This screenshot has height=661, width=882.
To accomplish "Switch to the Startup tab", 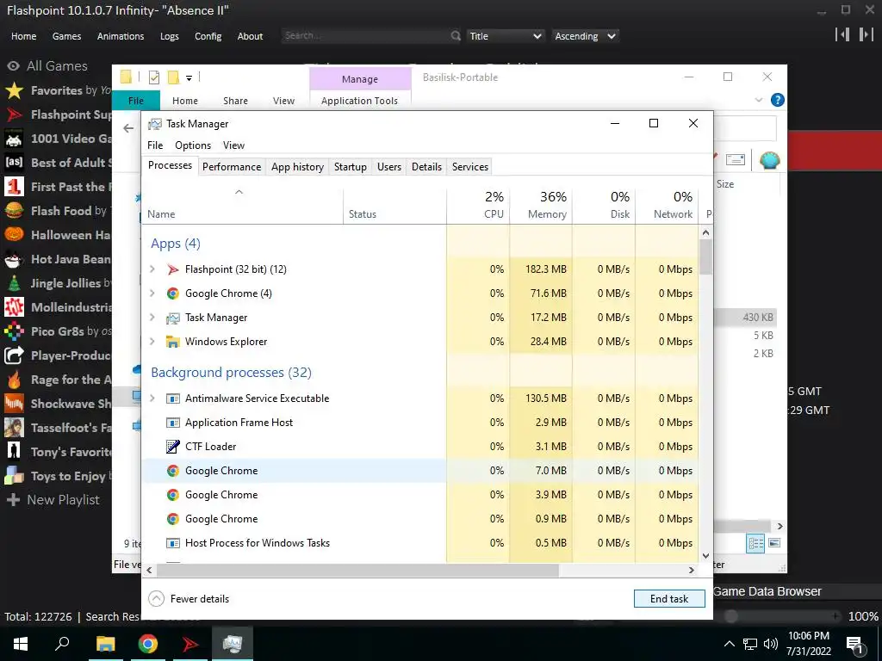I will 351,167.
